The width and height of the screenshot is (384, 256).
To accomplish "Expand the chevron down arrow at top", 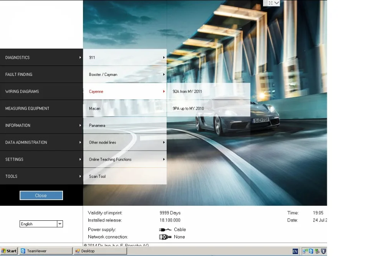I will [x=277, y=3].
